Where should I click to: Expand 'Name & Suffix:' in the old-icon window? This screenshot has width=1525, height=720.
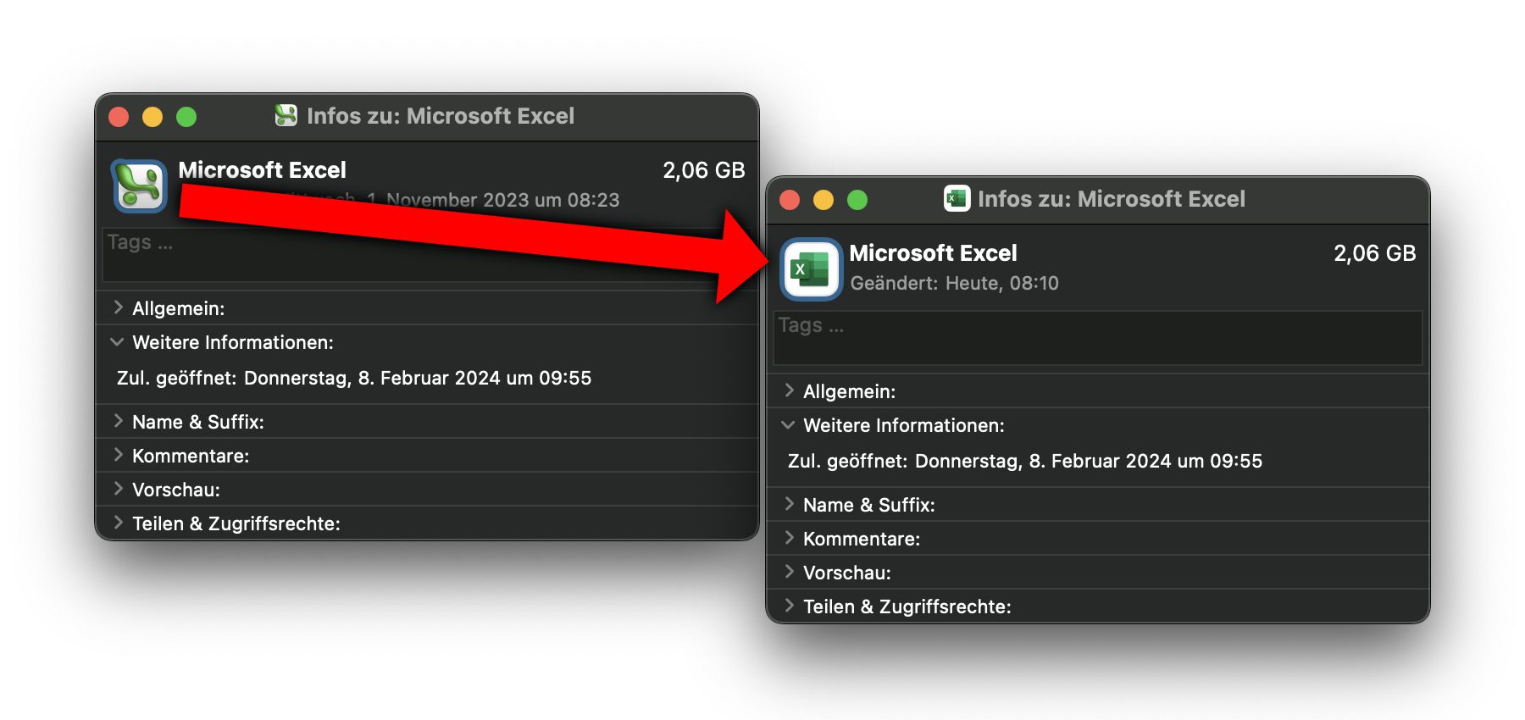click(x=119, y=421)
